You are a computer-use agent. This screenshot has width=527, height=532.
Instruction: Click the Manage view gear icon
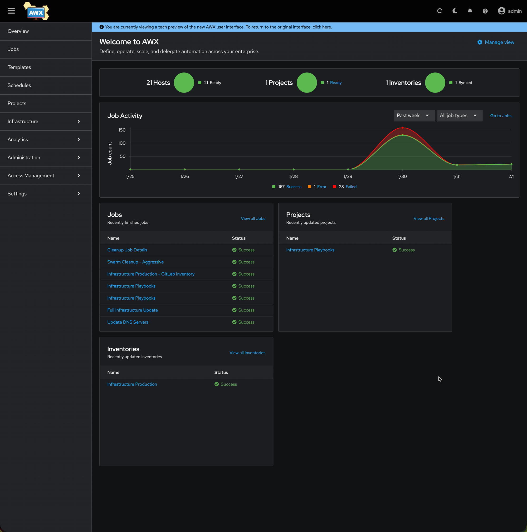click(x=480, y=42)
